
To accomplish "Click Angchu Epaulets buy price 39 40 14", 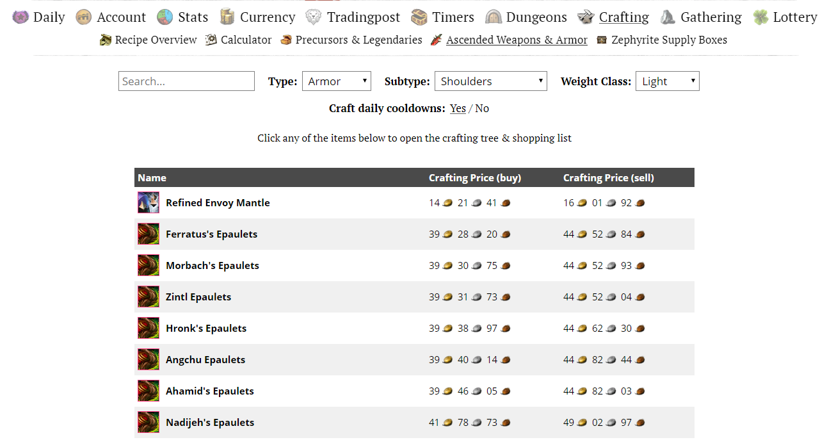I will [x=469, y=360].
